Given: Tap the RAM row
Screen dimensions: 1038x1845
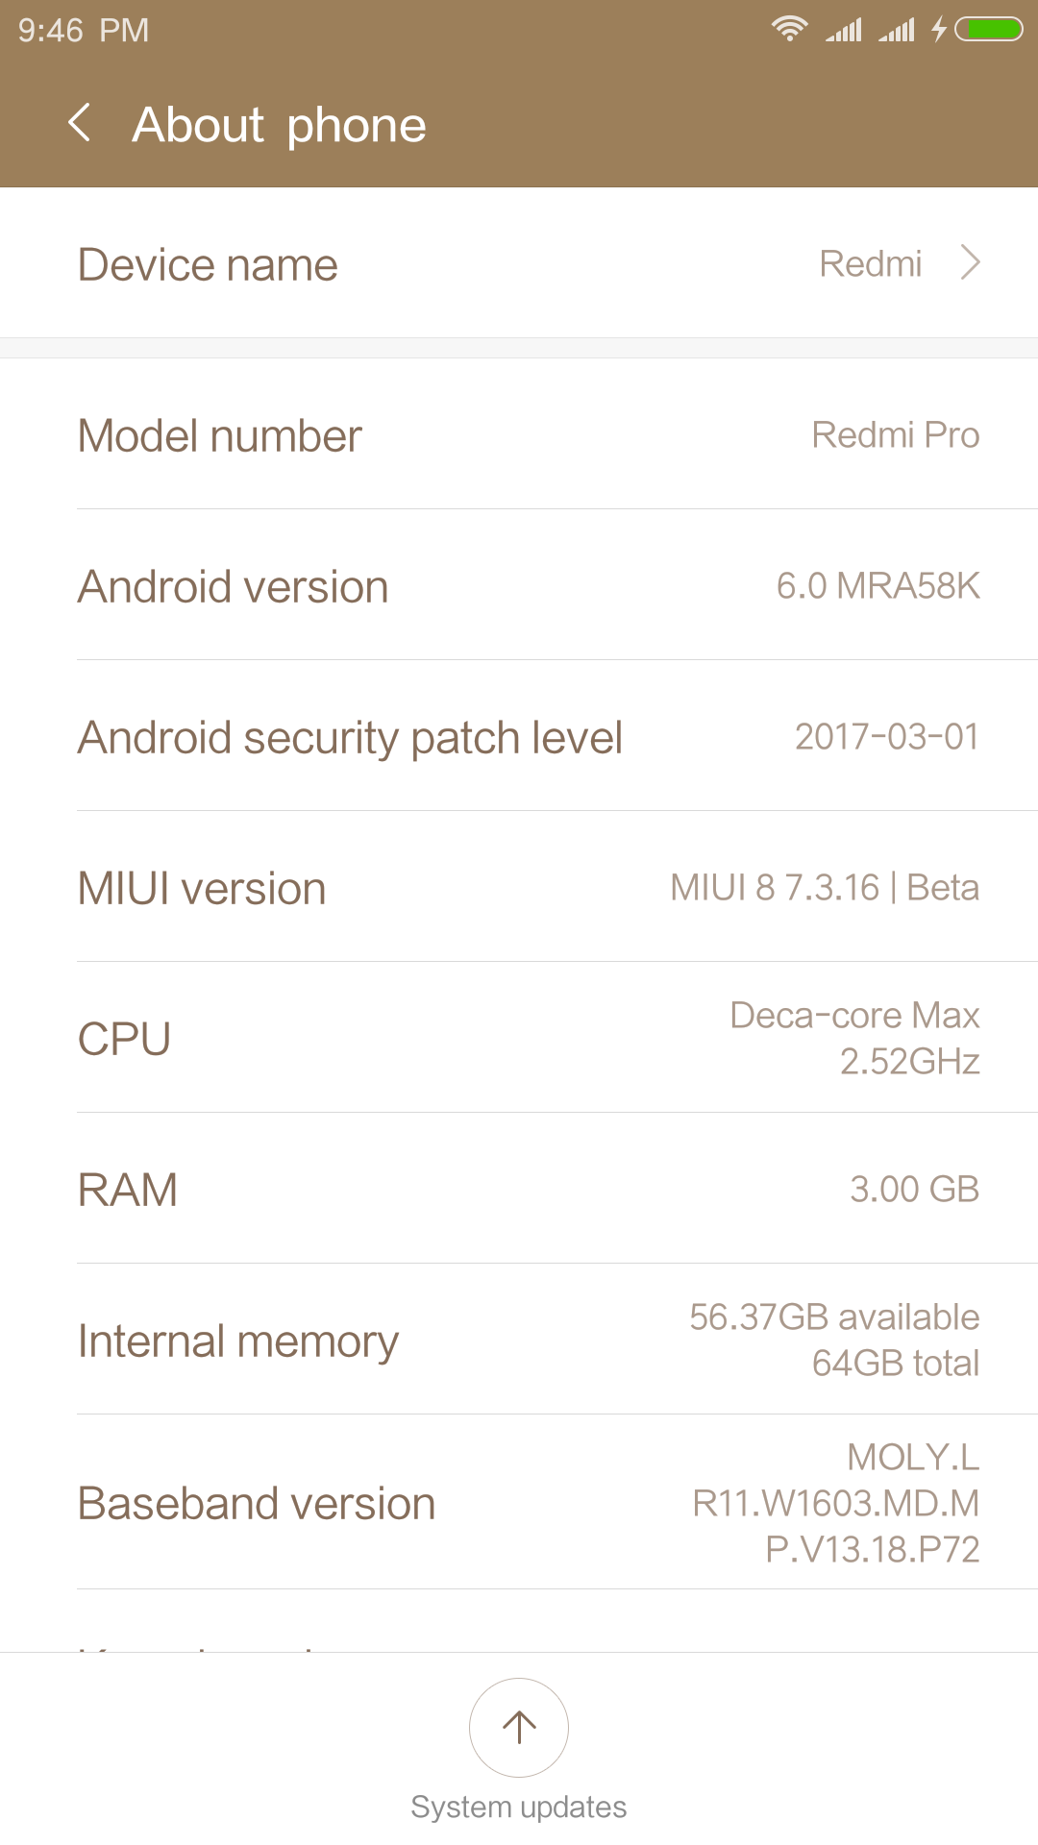Looking at the screenshot, I should 519,1190.
